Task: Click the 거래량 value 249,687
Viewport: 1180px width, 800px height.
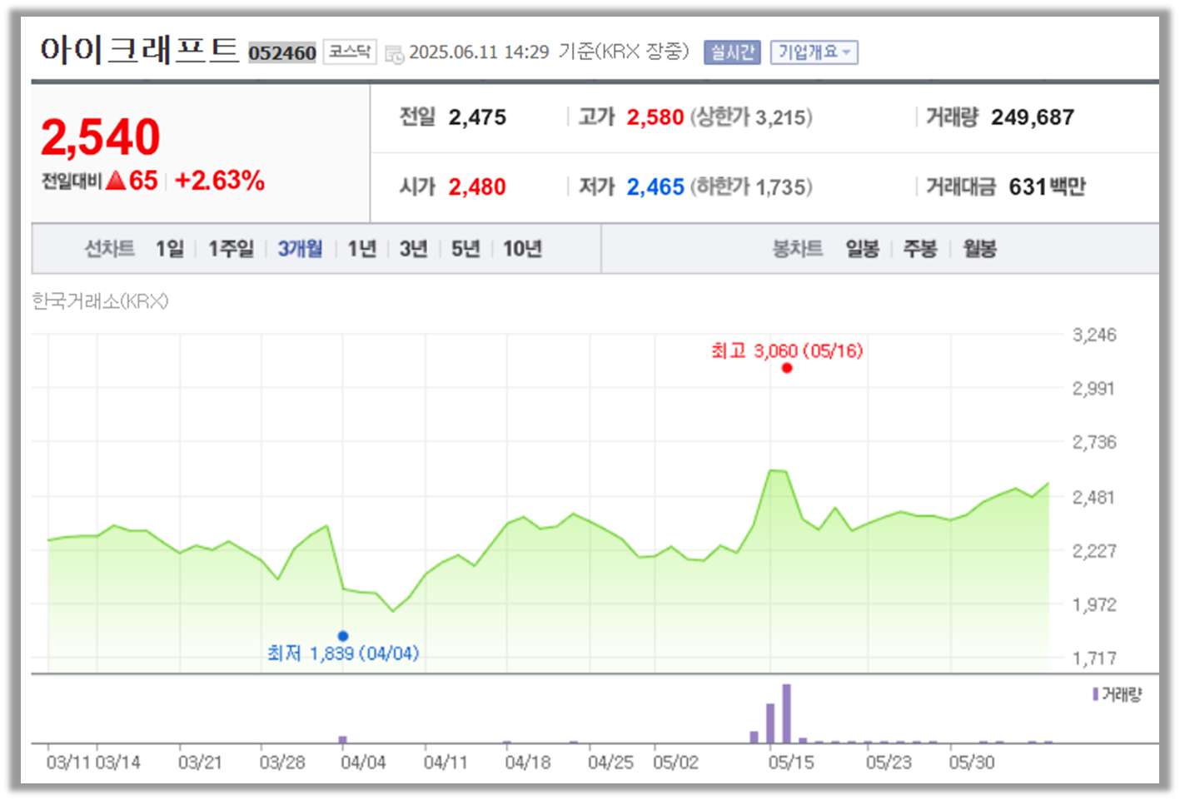Action: click(1033, 117)
